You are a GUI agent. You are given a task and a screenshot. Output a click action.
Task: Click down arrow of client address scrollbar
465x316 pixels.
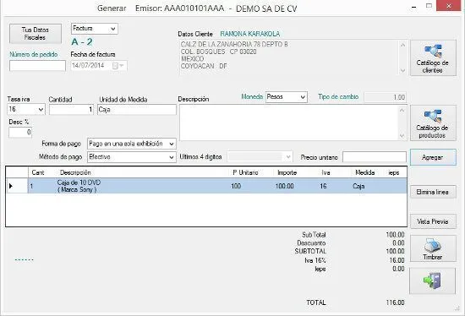(402, 71)
